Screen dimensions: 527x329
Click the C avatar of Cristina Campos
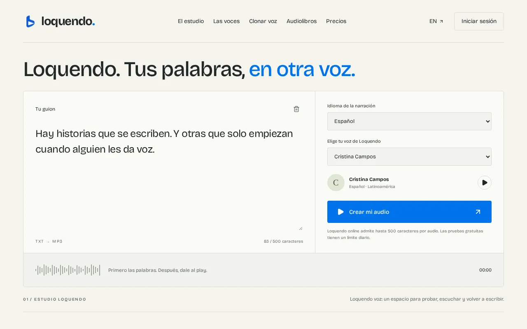tap(336, 183)
